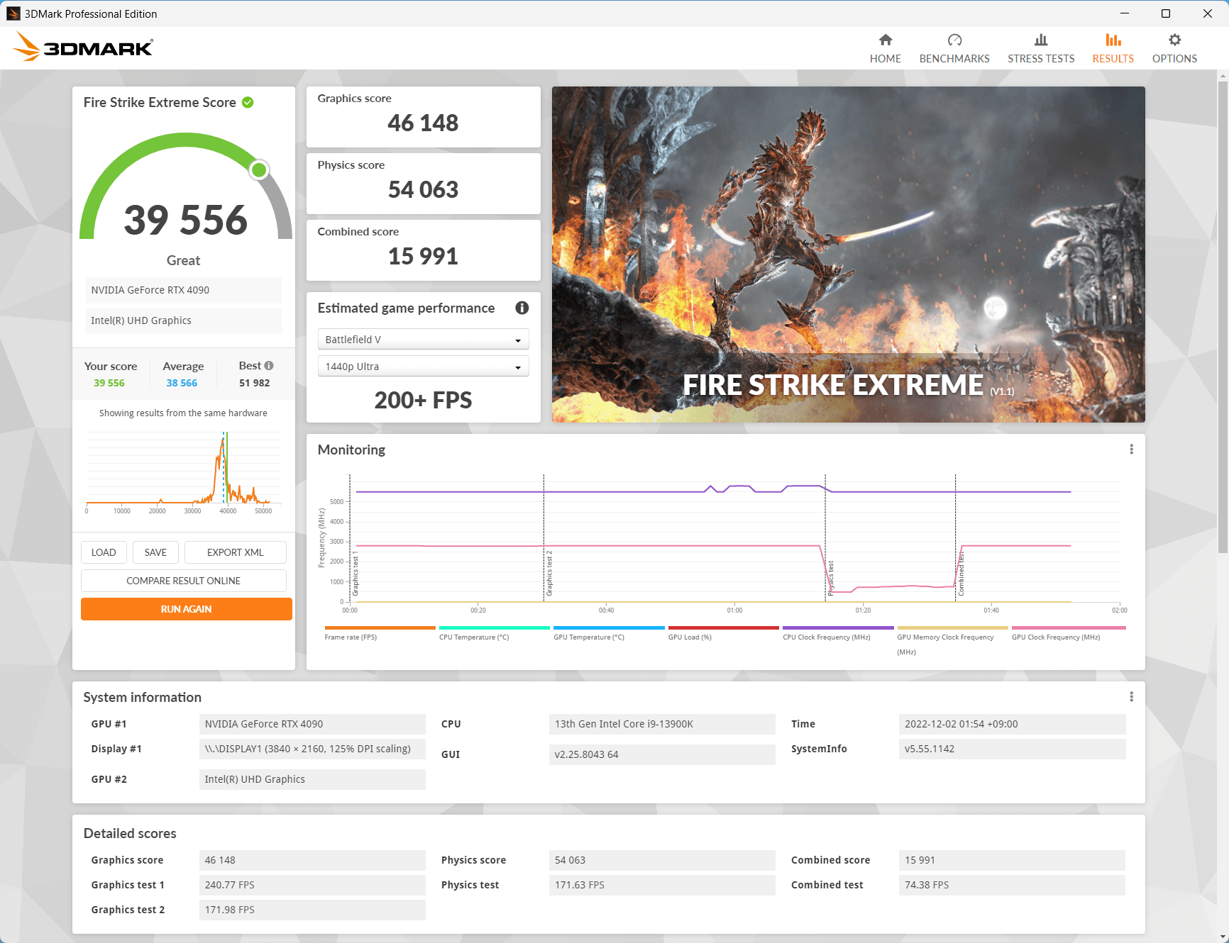Screen dimensions: 1229x943
Task: Click COMPARE RESULT ONLINE button
Action: 183,581
